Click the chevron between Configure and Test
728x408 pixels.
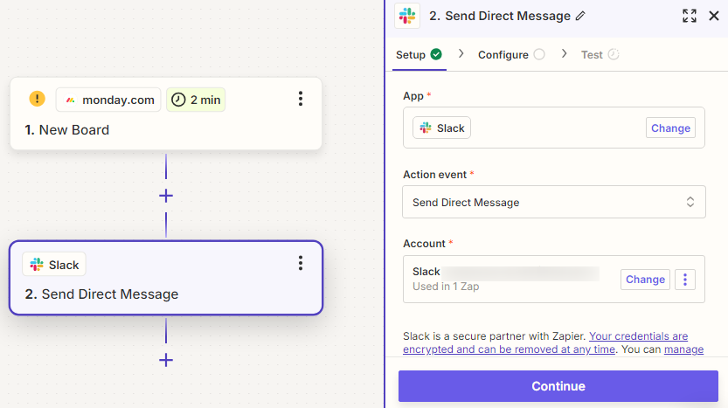point(564,54)
